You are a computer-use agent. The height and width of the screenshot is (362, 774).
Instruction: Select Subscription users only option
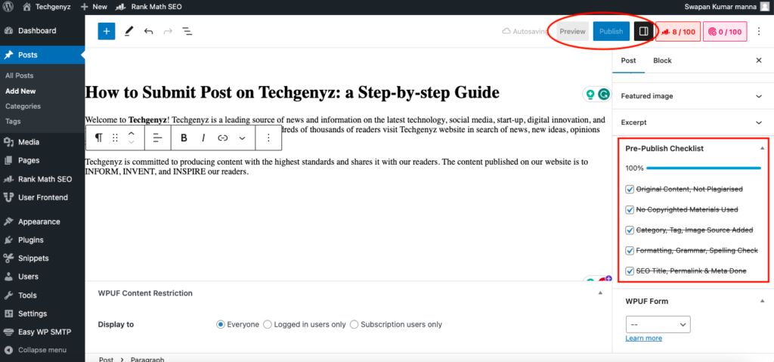coord(354,324)
